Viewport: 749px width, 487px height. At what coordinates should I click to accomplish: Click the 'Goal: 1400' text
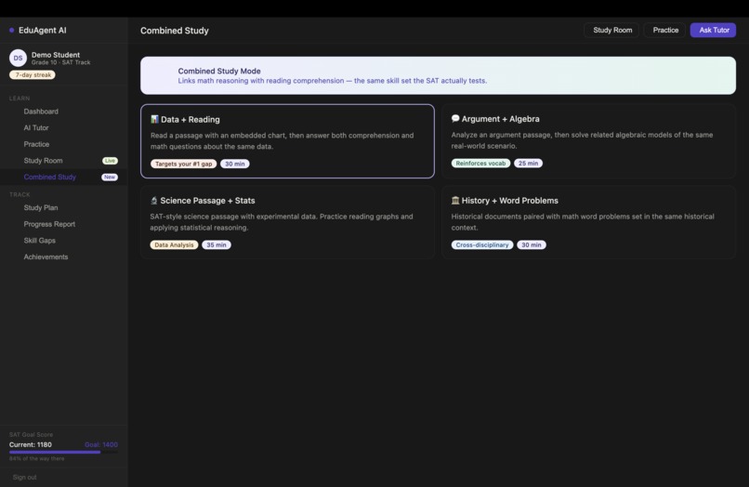(100, 444)
